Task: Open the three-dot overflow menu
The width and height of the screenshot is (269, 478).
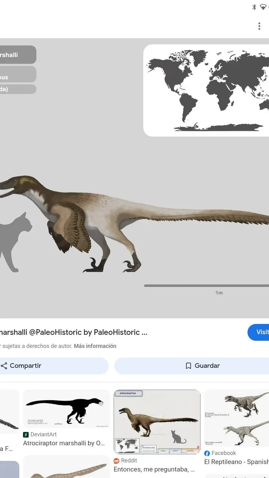Action: [x=259, y=26]
